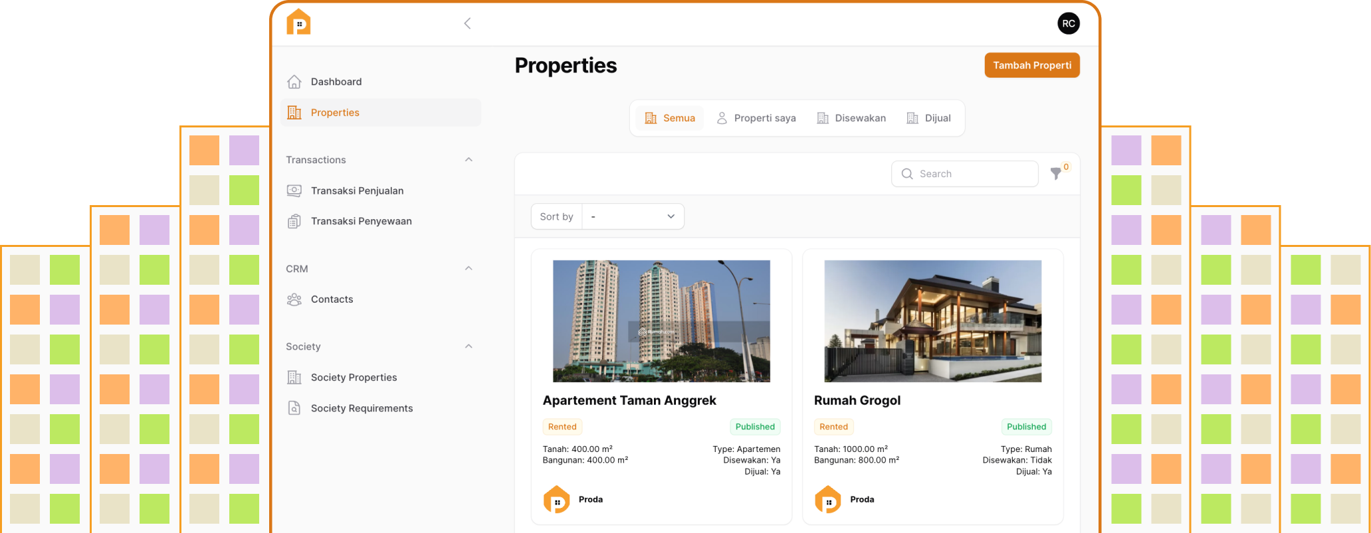The image size is (1371, 533).
Task: Open Contacts in the CRM section
Action: tap(332, 299)
